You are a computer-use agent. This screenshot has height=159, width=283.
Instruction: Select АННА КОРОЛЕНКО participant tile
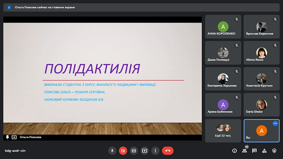[x=223, y=26]
